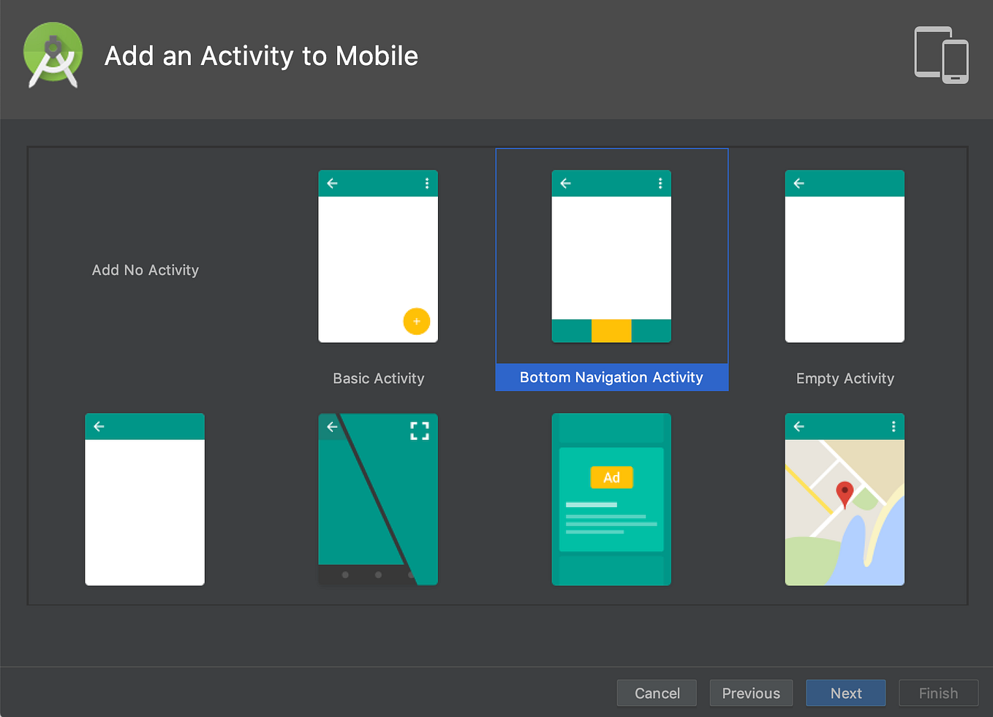Click the back arrow on Empty Activity preview
Screen dimensions: 993x717
[798, 183]
